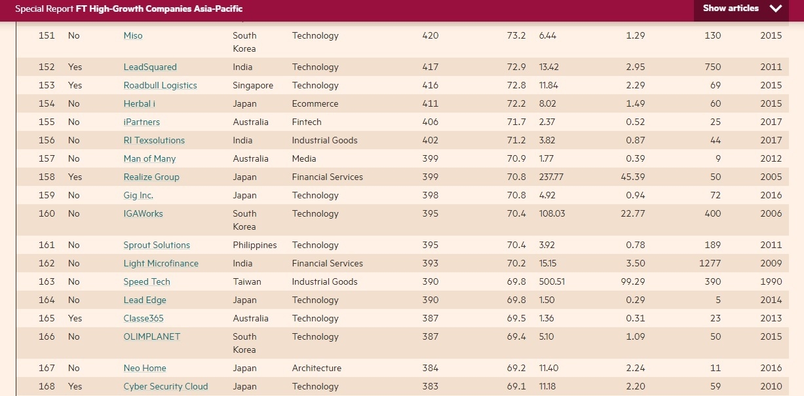The width and height of the screenshot is (804, 396).
Task: Click the Show articles button
Action: click(731, 9)
